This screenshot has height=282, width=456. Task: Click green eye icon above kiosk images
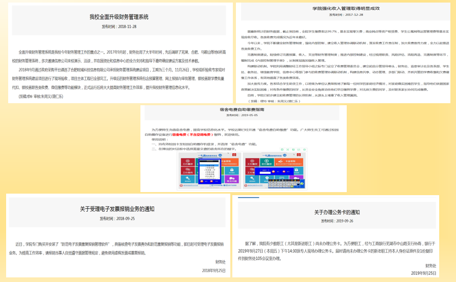[x=304, y=150]
